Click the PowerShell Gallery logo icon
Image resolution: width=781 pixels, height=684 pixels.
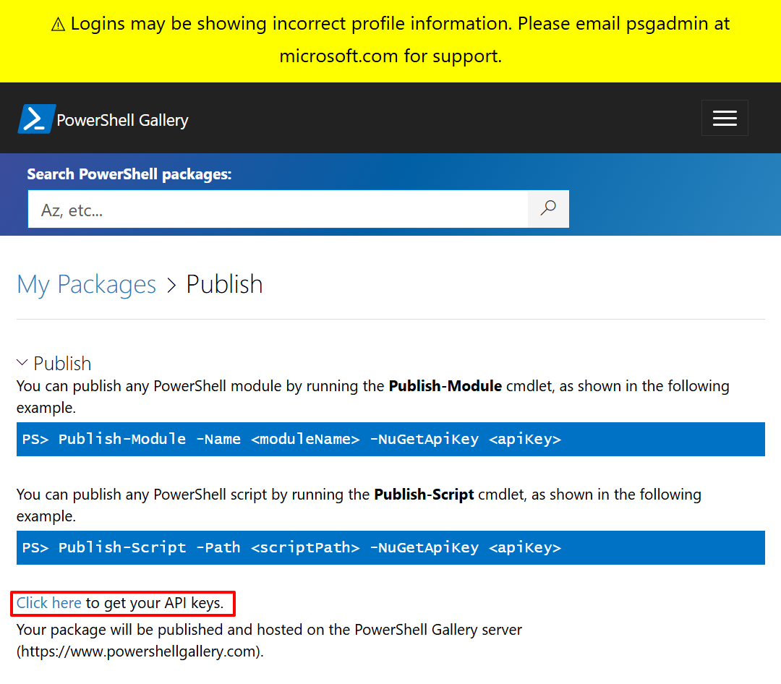pos(37,119)
